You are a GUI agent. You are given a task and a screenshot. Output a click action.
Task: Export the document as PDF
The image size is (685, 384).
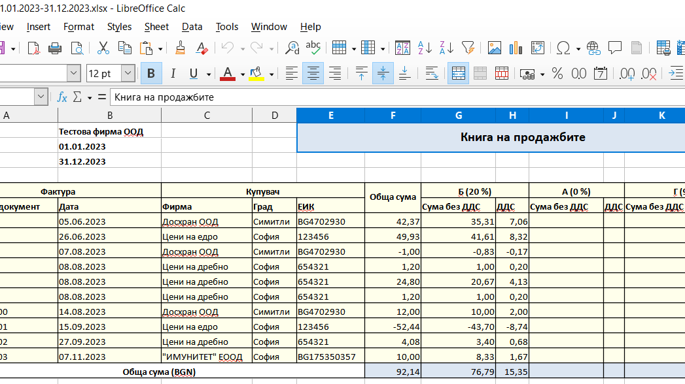(x=33, y=48)
